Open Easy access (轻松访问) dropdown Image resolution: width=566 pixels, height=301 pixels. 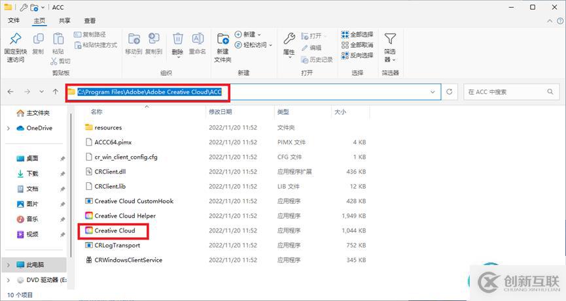tap(253, 45)
